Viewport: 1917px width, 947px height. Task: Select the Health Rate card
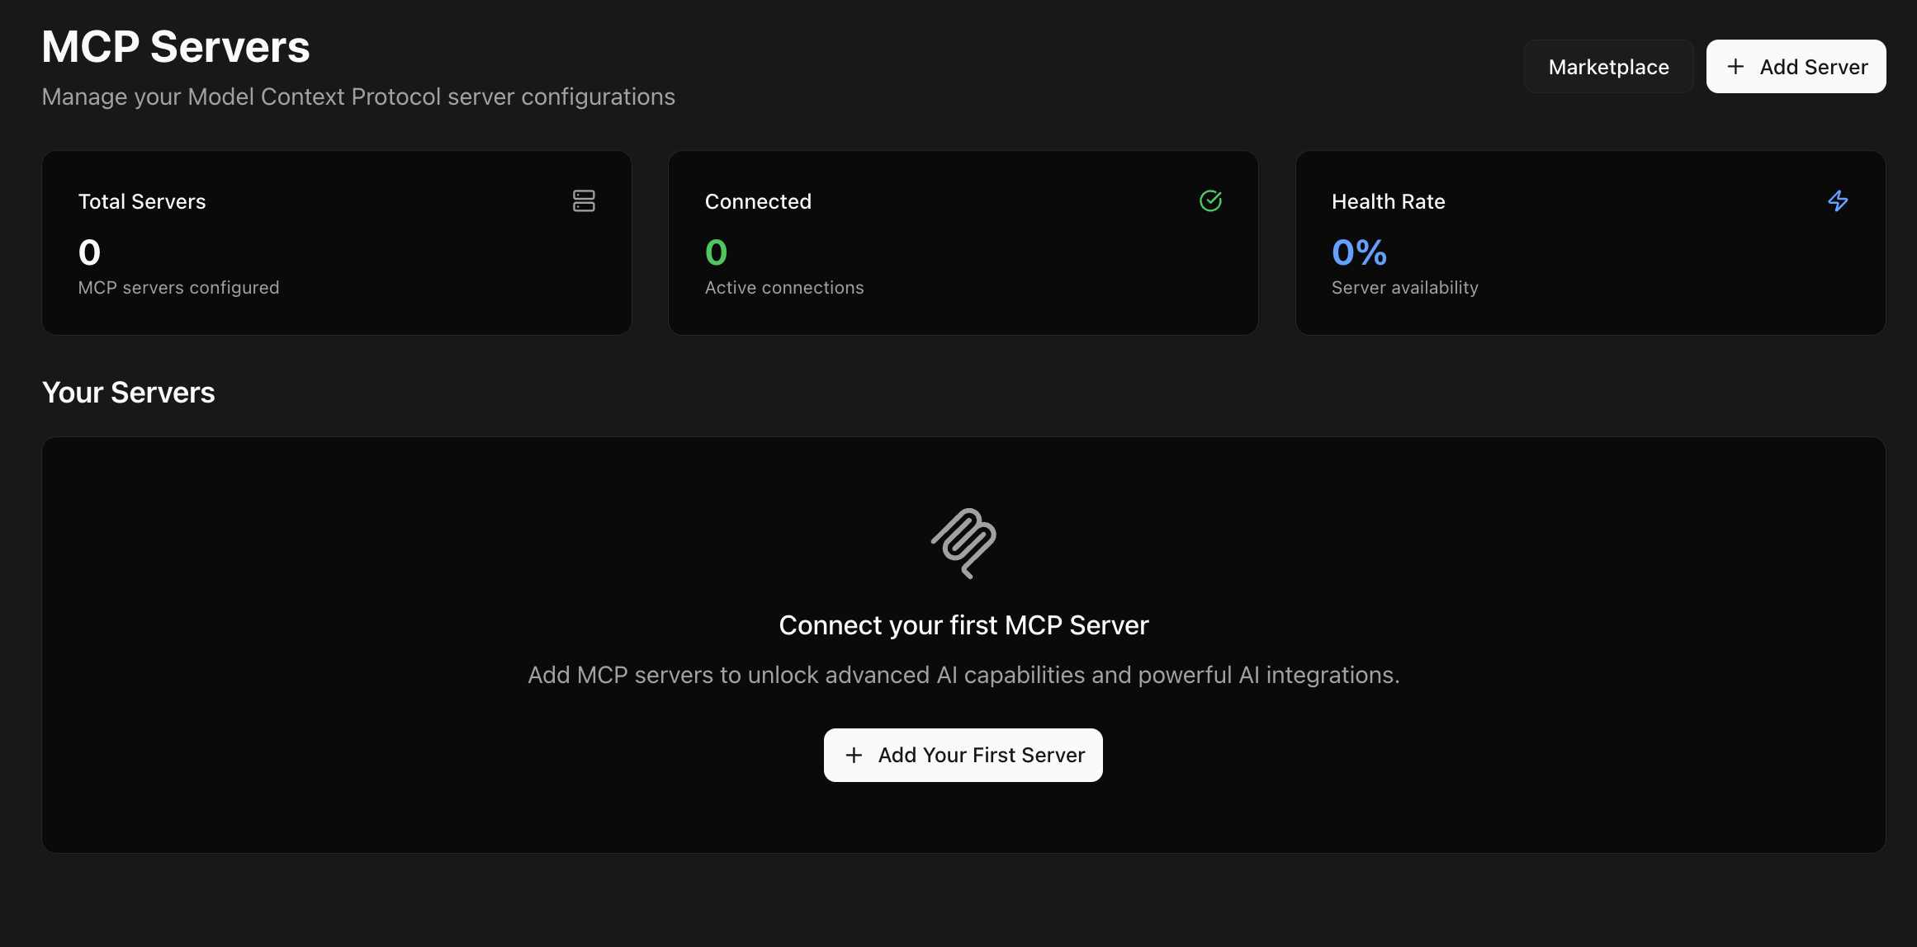(1590, 243)
